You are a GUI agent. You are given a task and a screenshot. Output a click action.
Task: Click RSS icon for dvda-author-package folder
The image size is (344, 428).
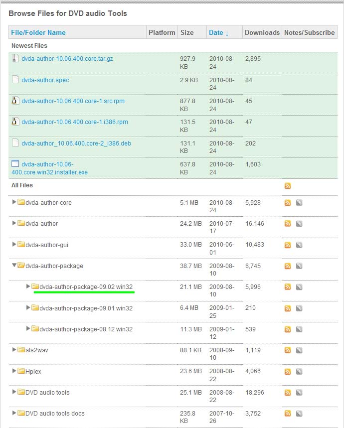click(x=288, y=266)
